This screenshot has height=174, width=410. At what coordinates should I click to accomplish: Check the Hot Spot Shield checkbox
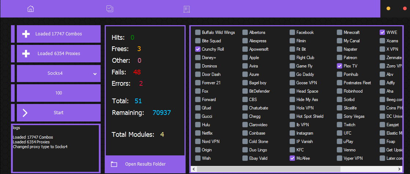point(292,116)
